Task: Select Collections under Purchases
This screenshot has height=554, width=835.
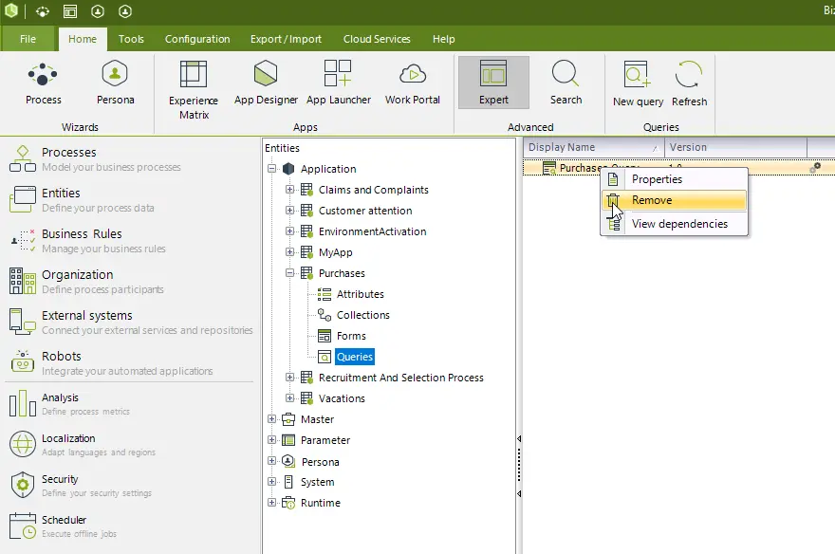Action: [363, 315]
